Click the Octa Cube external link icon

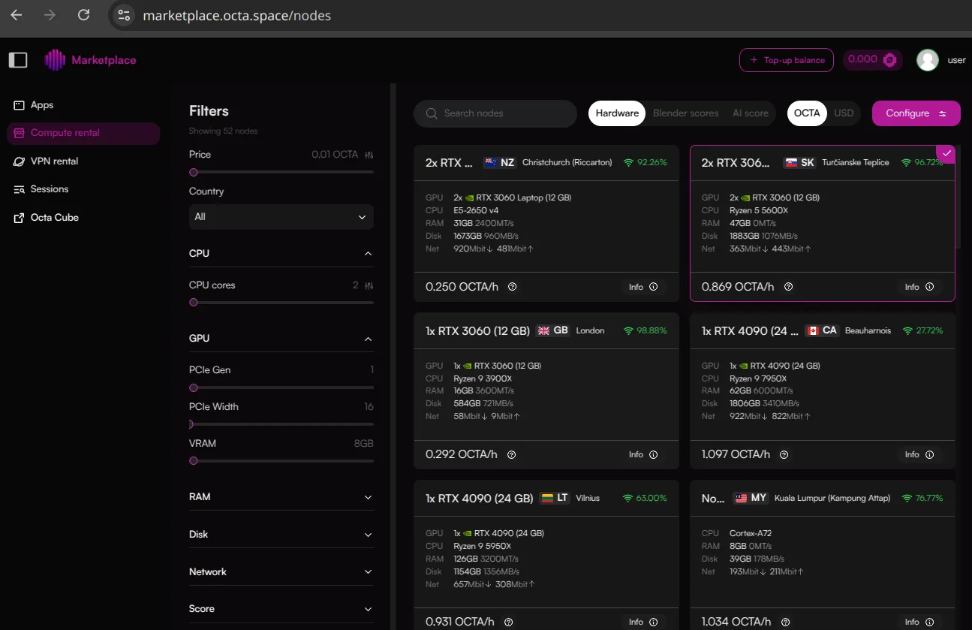tap(19, 218)
